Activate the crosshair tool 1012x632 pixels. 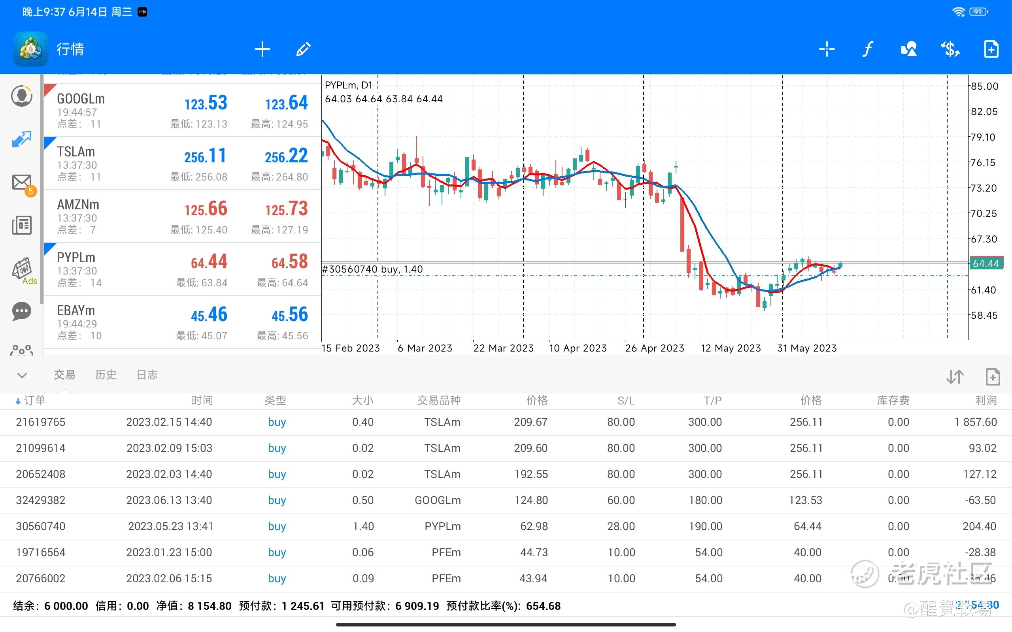(826, 49)
